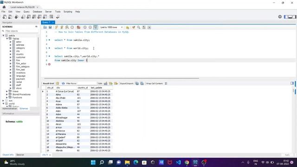
Task: Open Workbench preferences gear icon
Action: pyautogui.click(x=280, y=17)
